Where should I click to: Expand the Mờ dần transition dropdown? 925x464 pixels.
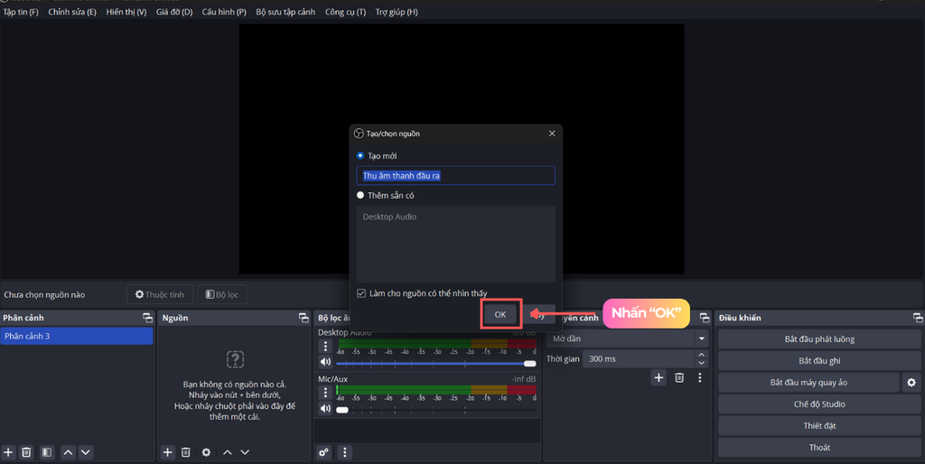click(x=702, y=339)
